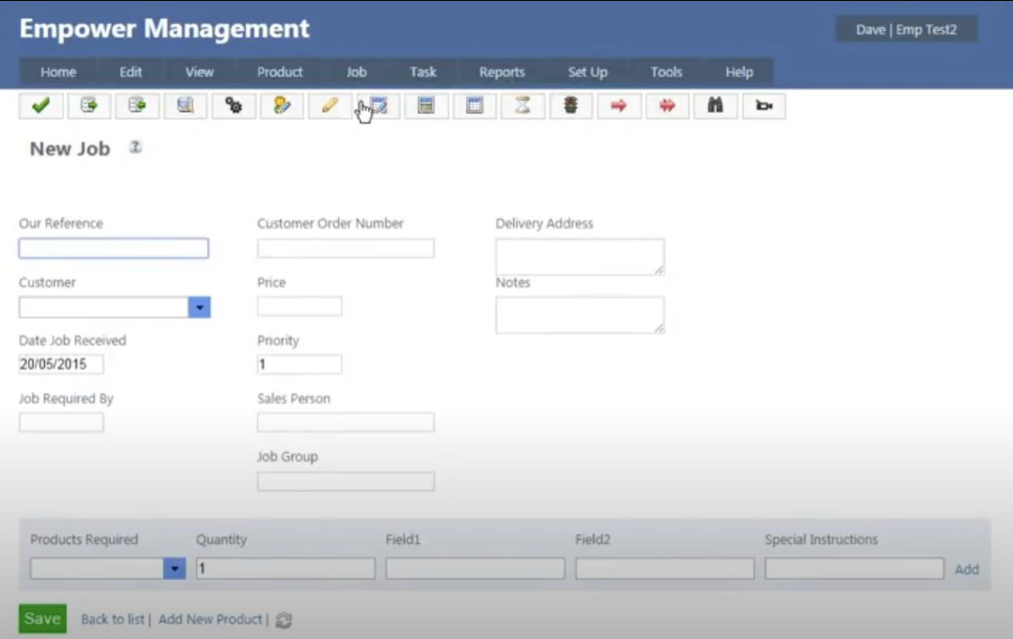Screen dimensions: 1013x639
Task: Click the Back to list link
Action: pyautogui.click(x=113, y=619)
